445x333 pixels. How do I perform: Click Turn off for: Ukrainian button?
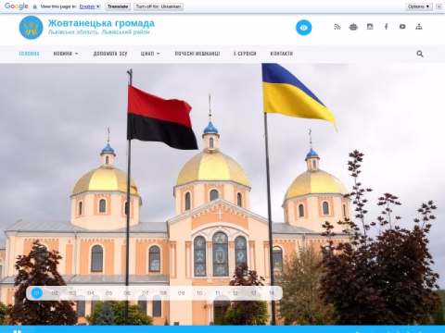[x=159, y=6]
